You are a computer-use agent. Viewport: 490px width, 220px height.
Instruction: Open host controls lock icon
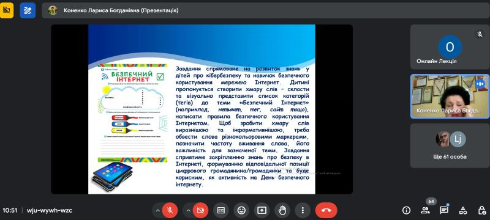tap(481, 210)
